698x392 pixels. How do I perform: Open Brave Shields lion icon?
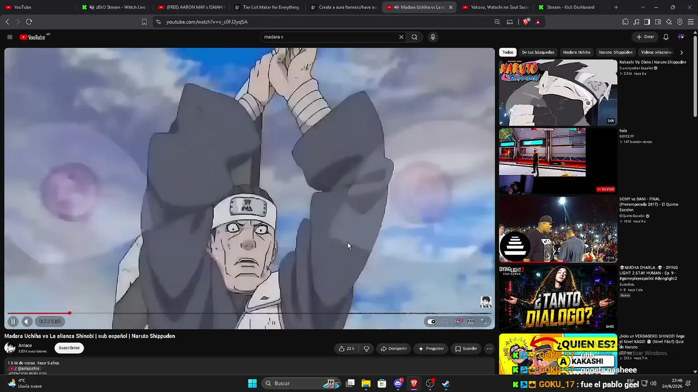click(526, 22)
